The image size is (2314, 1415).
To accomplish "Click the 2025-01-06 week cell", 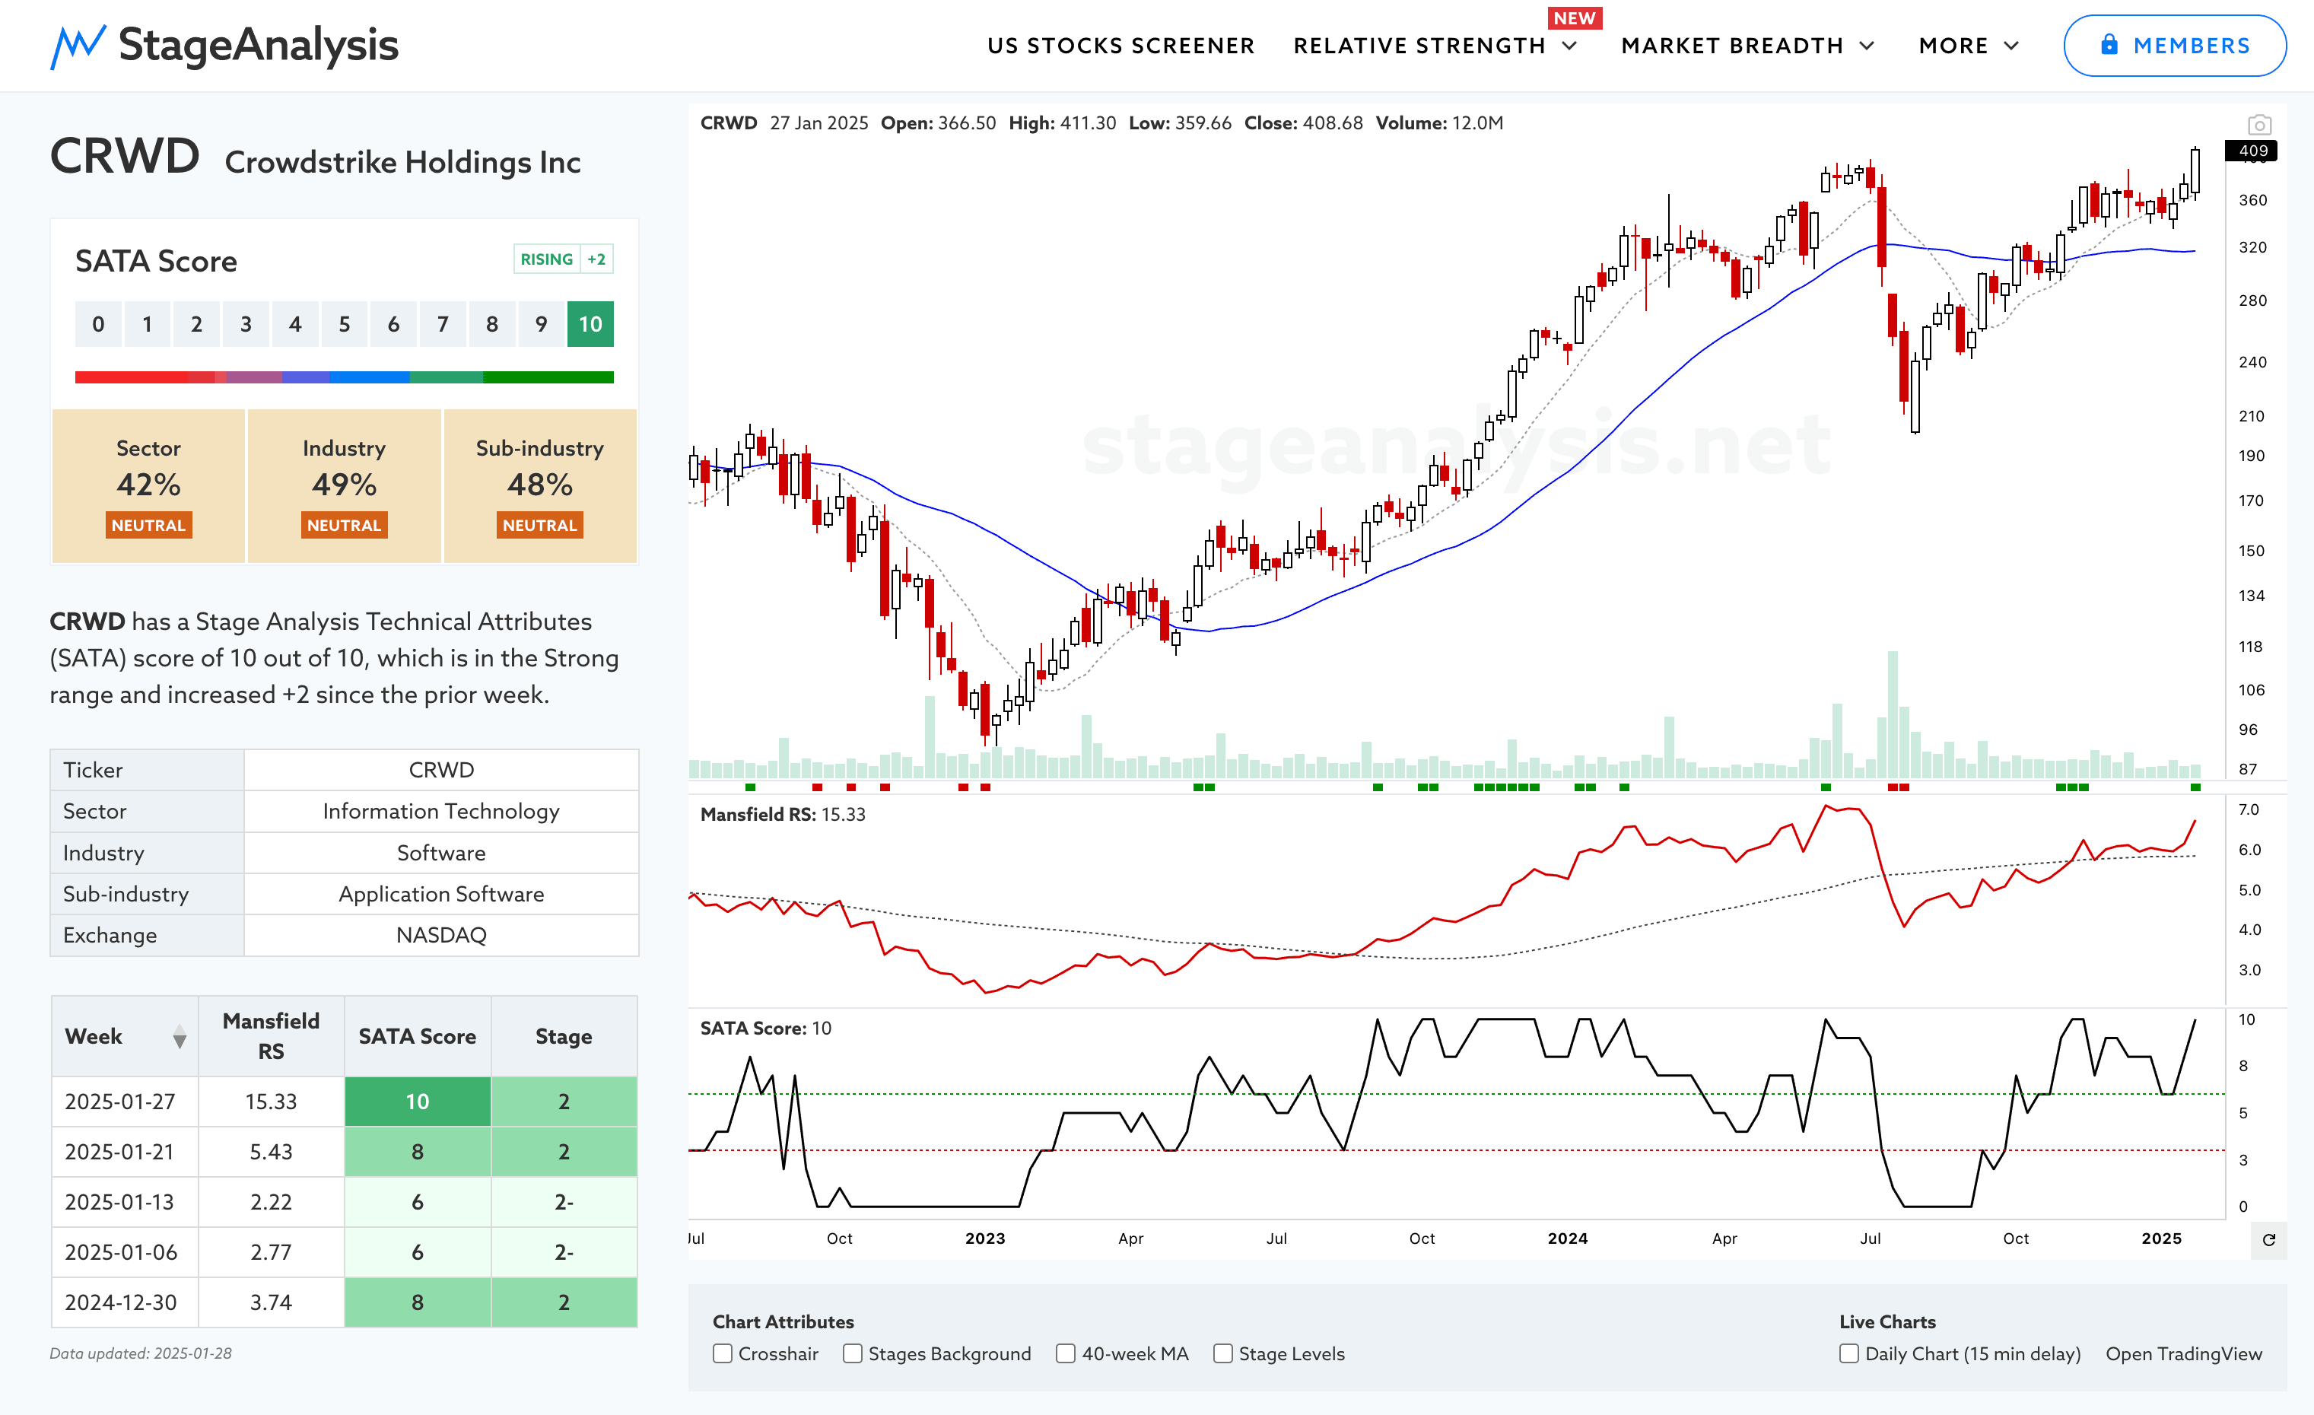I will [x=125, y=1252].
